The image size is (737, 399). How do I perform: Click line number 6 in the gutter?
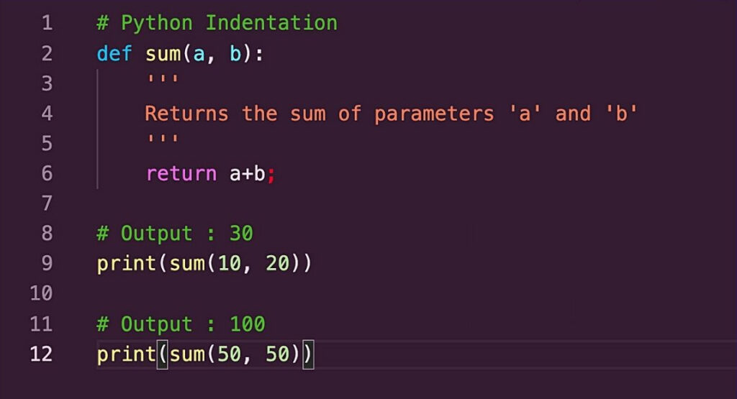tap(47, 173)
